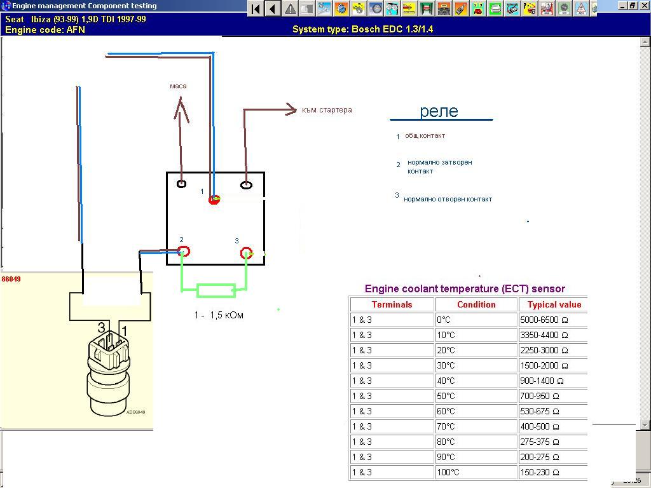Screen dimensions: 651x488
Task: Click the printer toolbar icon
Action: tap(495, 9)
